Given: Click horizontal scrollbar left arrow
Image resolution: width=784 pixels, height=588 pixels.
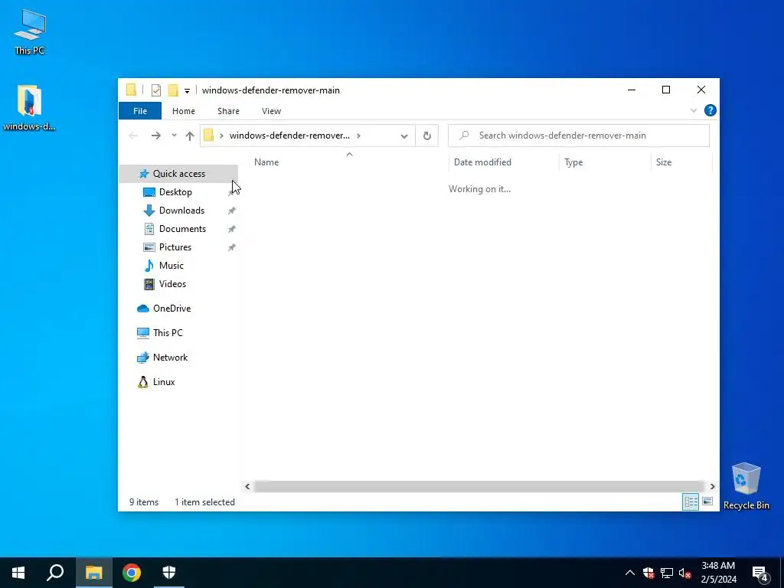Looking at the screenshot, I should (247, 486).
